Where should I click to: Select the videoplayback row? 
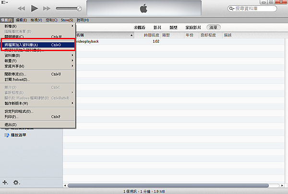180,42
